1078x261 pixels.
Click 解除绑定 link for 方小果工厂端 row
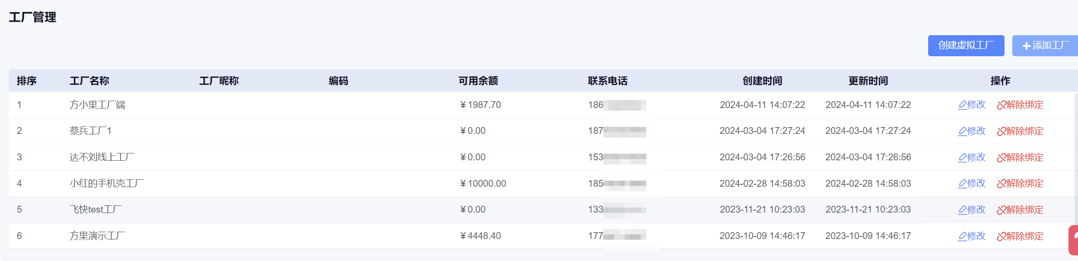1025,105
